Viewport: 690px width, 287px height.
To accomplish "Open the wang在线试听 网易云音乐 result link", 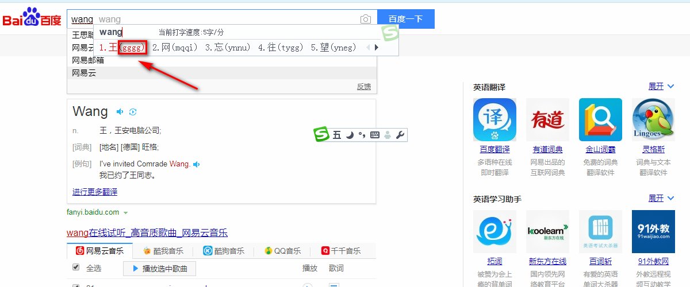I will pyautogui.click(x=147, y=232).
